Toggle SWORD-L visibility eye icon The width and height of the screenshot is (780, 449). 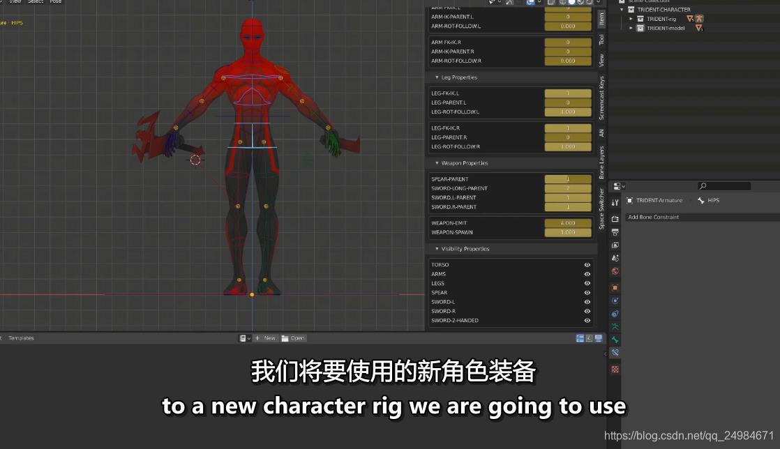pos(587,302)
